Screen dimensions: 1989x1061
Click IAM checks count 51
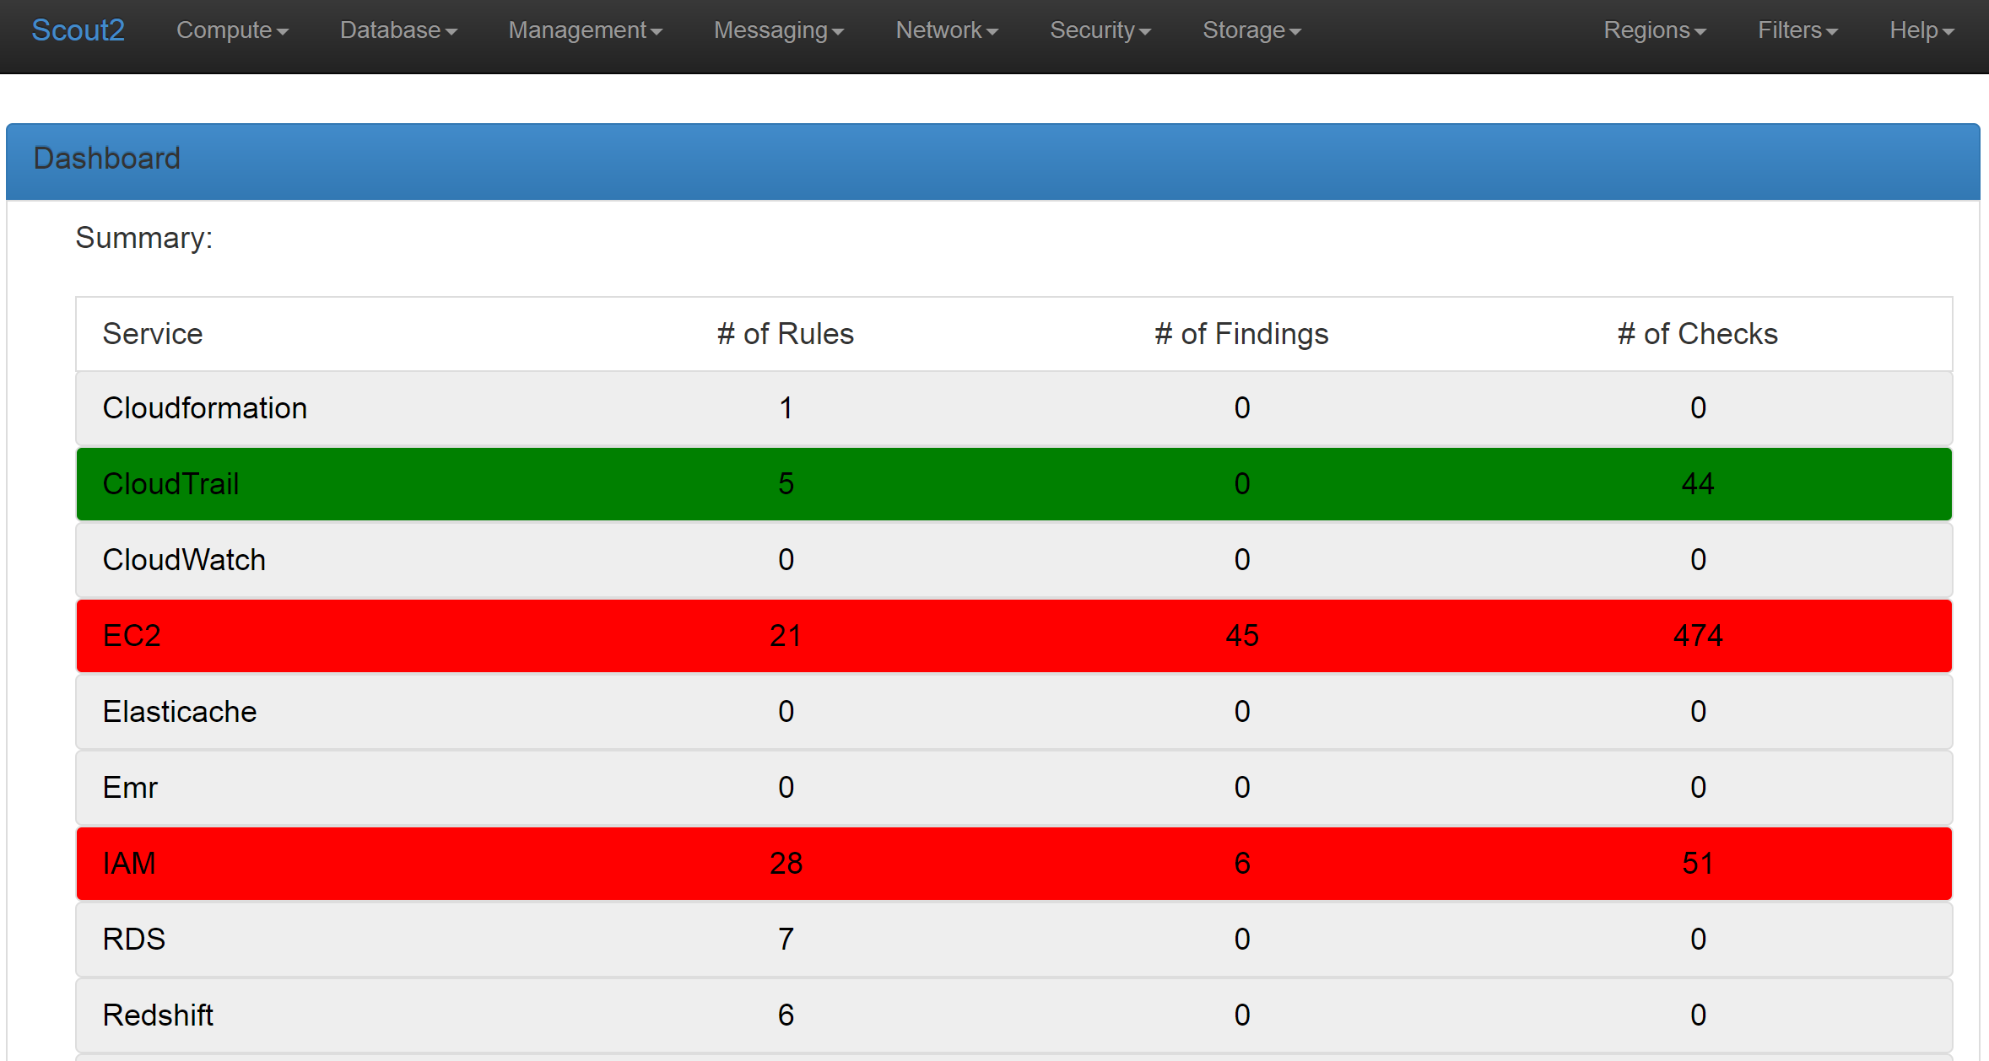pos(1698,864)
